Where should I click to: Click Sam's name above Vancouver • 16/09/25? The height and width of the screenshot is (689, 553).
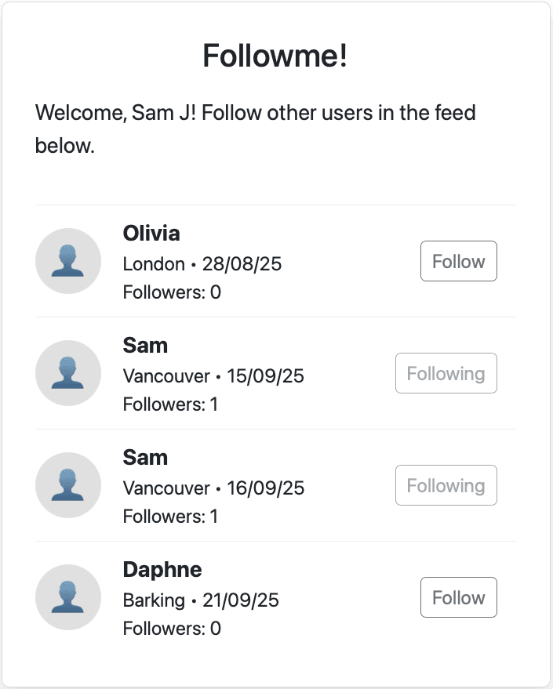[x=145, y=457]
